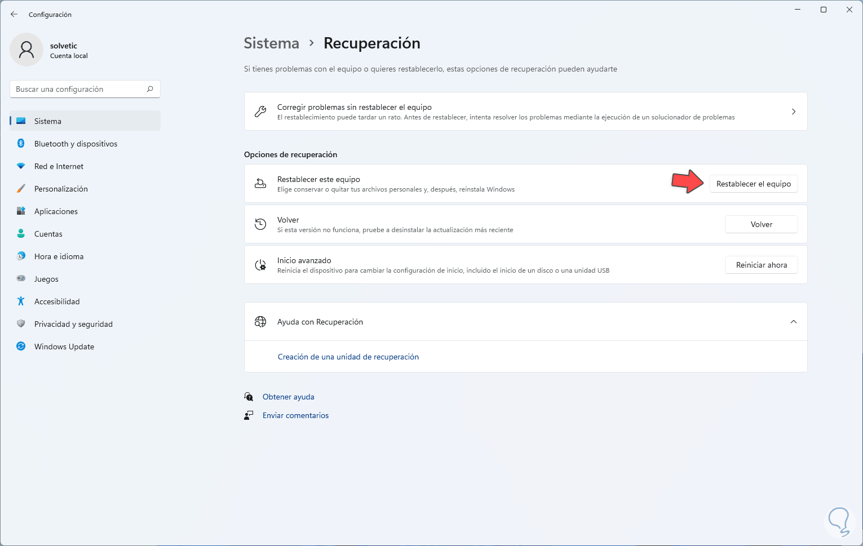Focus the 'Buscar una configuración' search field
Screen dimensions: 863x546
tap(85, 89)
